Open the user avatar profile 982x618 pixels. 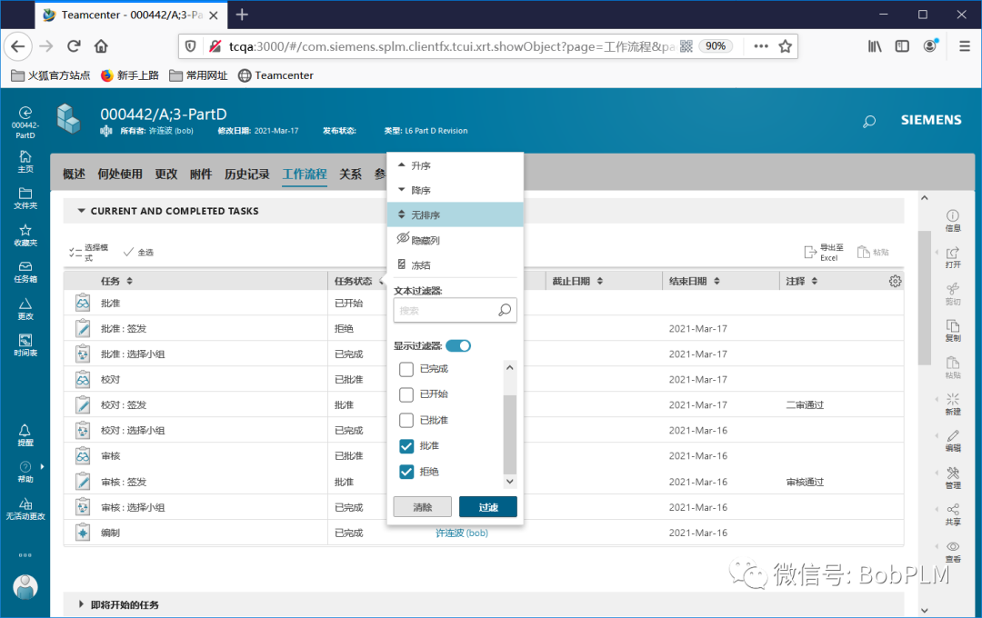click(x=25, y=587)
